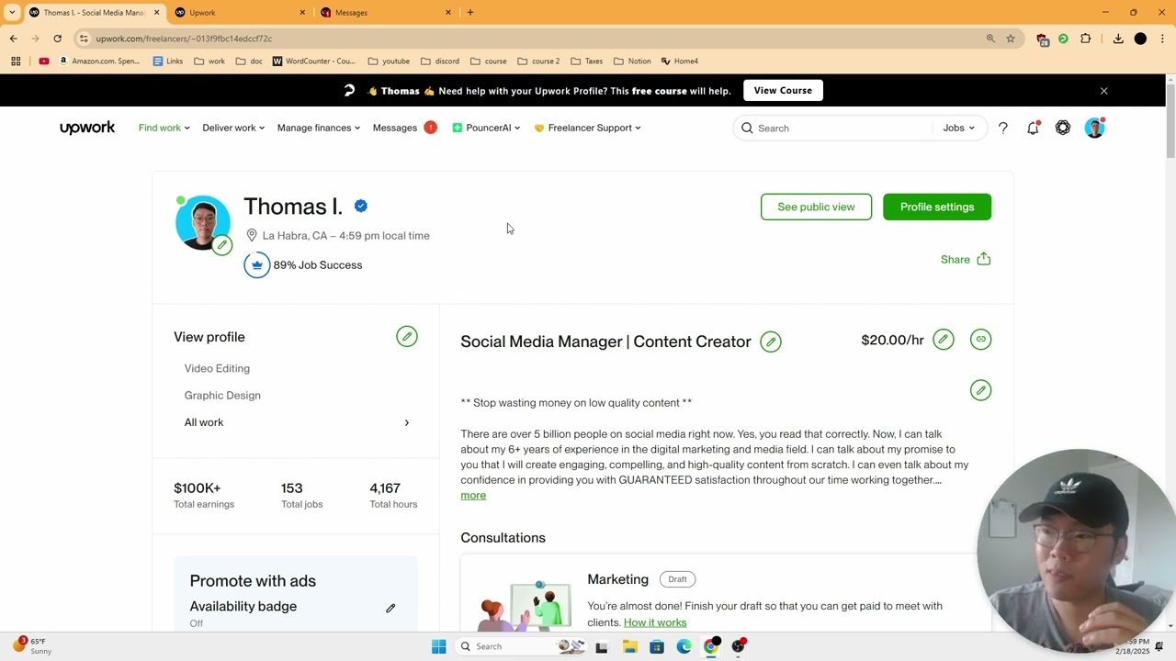
Task: Open the discord bookmarks folder
Action: point(440,62)
